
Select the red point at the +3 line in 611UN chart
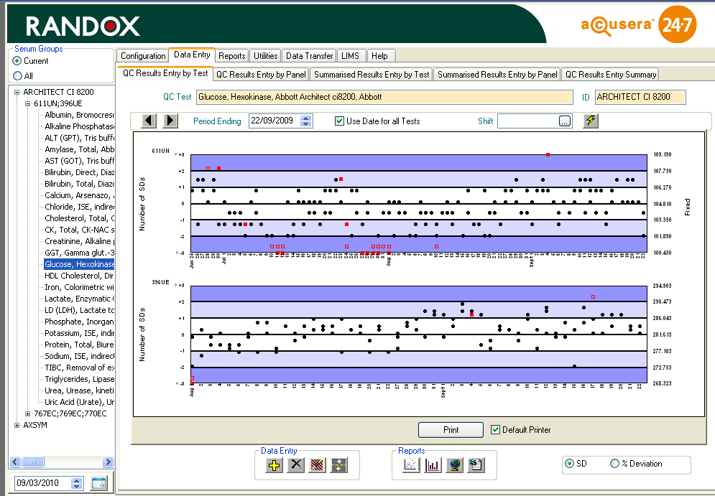click(x=548, y=155)
